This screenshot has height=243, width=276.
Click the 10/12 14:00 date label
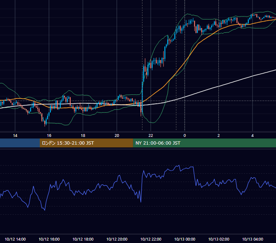15,239
